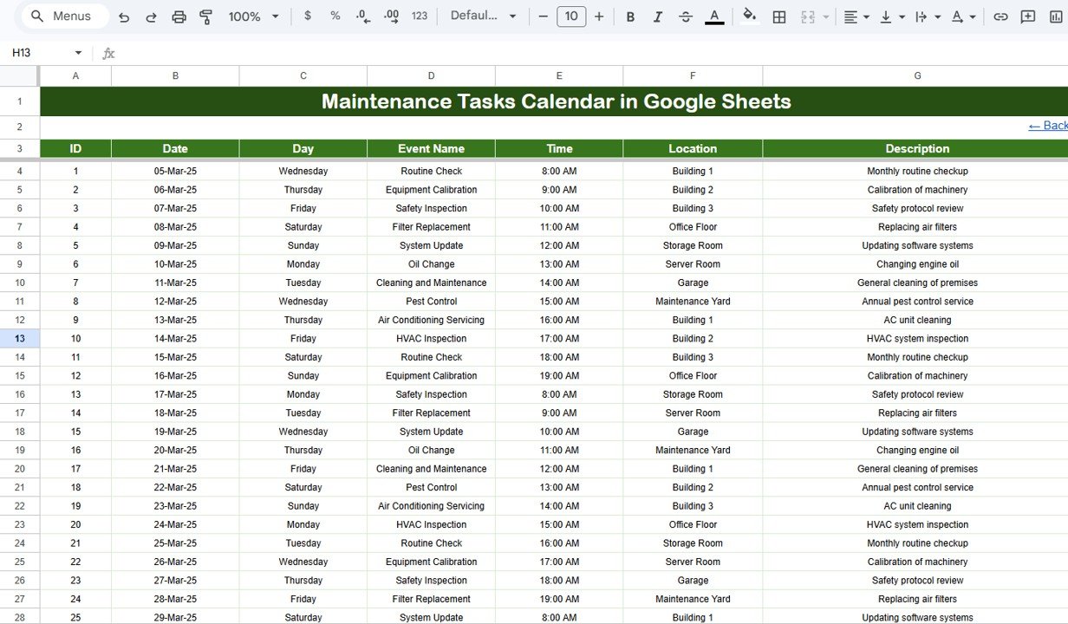
Task: Select the 29-Mar-25 date cell
Action: (175, 617)
